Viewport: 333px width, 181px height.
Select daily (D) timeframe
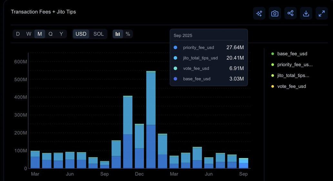coord(18,34)
